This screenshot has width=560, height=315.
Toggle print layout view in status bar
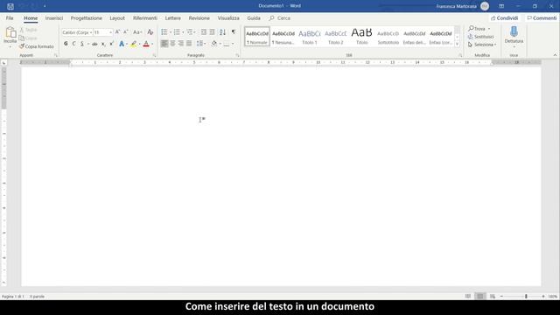coord(480,297)
